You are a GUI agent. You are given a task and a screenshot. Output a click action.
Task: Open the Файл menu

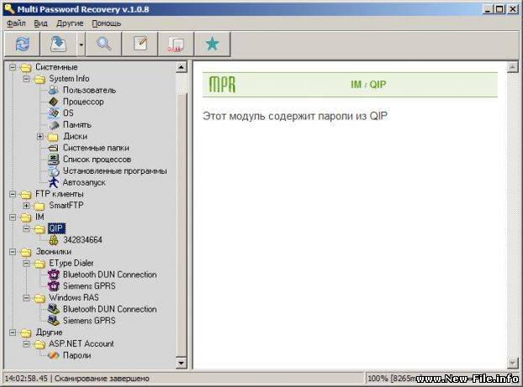tap(16, 24)
